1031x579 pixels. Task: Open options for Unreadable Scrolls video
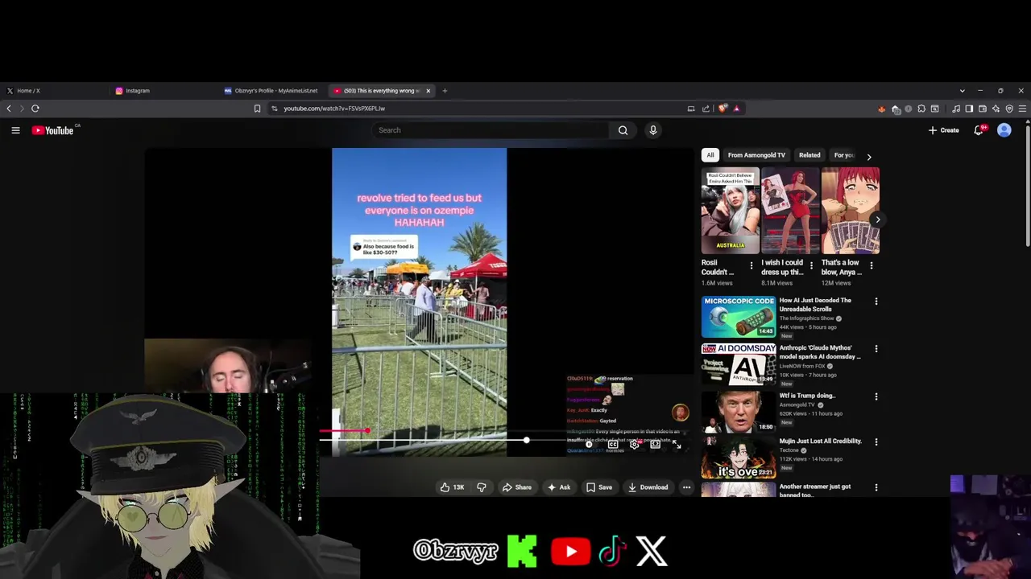click(x=876, y=302)
